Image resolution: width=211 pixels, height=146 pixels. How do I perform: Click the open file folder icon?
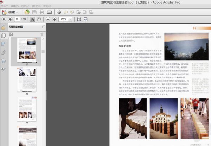pyautogui.click(x=27, y=12)
